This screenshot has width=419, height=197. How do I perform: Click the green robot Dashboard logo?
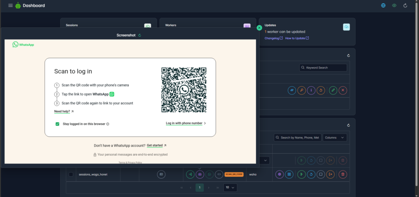click(x=18, y=5)
